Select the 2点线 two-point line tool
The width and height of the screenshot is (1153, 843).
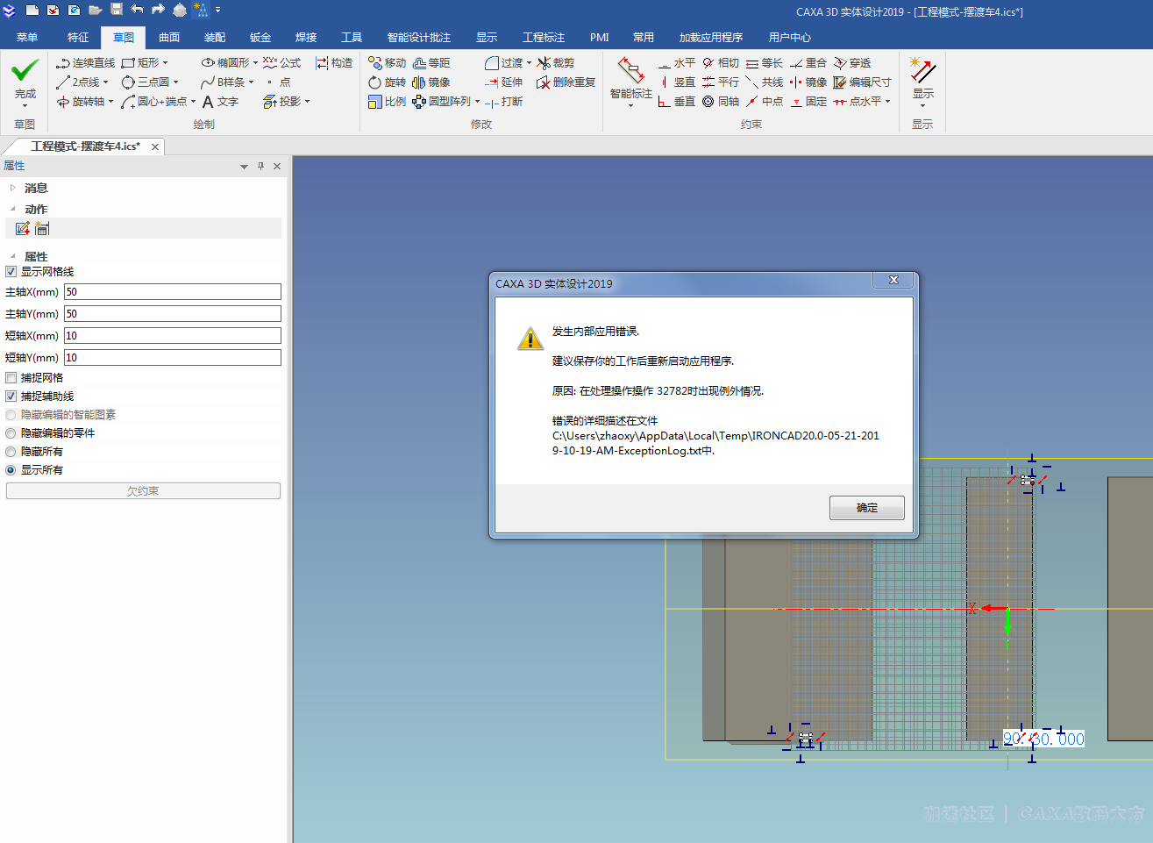click(x=78, y=82)
